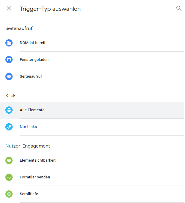Close the Trigger-Typ auswählen panel
The height and width of the screenshot is (203, 185).
(x=9, y=8)
